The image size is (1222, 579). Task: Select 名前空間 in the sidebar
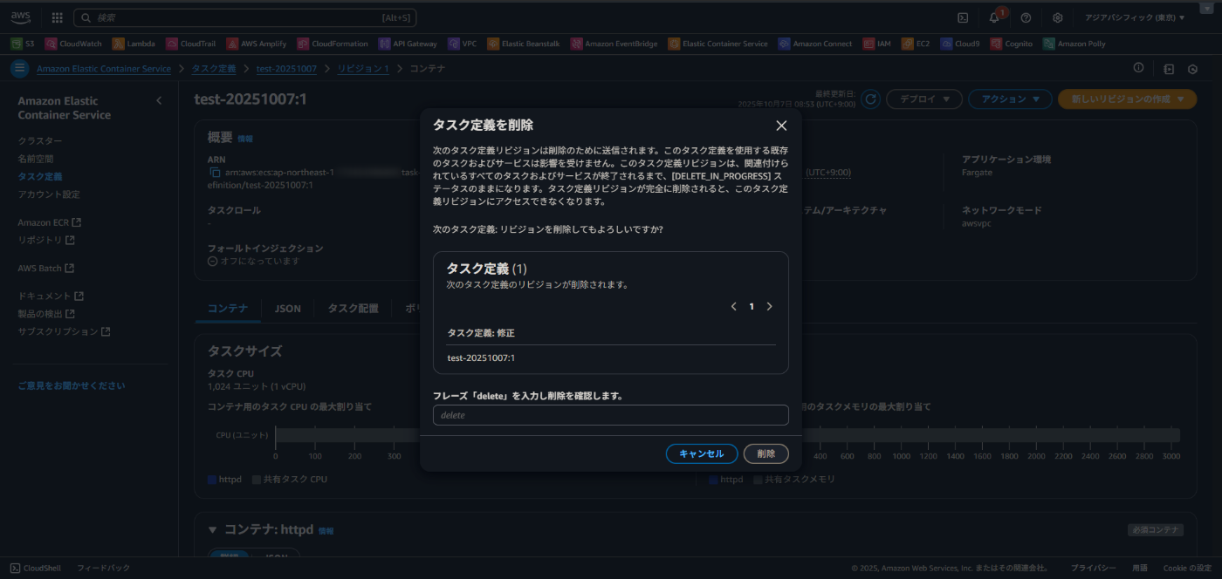36,159
